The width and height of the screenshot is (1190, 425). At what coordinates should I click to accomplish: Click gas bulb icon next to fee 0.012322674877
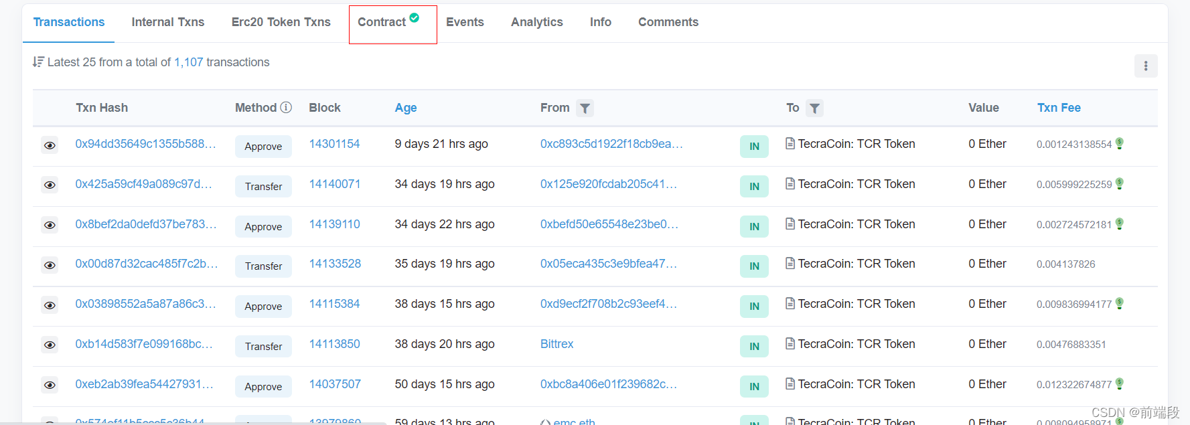point(1120,384)
